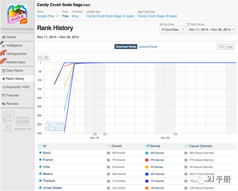Viewport: 238px width, 191px height.
Task: Click the FR-Overall gray swatch
Action: (x=109, y=160)
